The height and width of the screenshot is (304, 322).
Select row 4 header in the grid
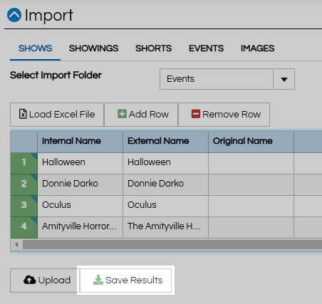click(24, 227)
